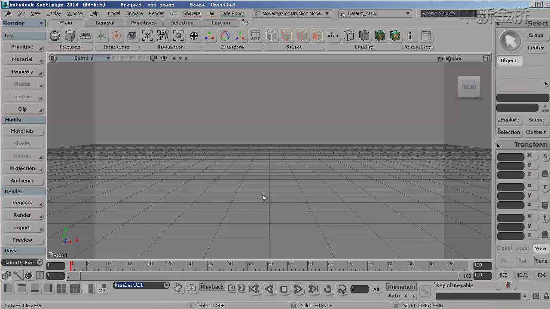Toggle the Object selection filter
Viewport: 550px width, 309px height.
click(508, 61)
